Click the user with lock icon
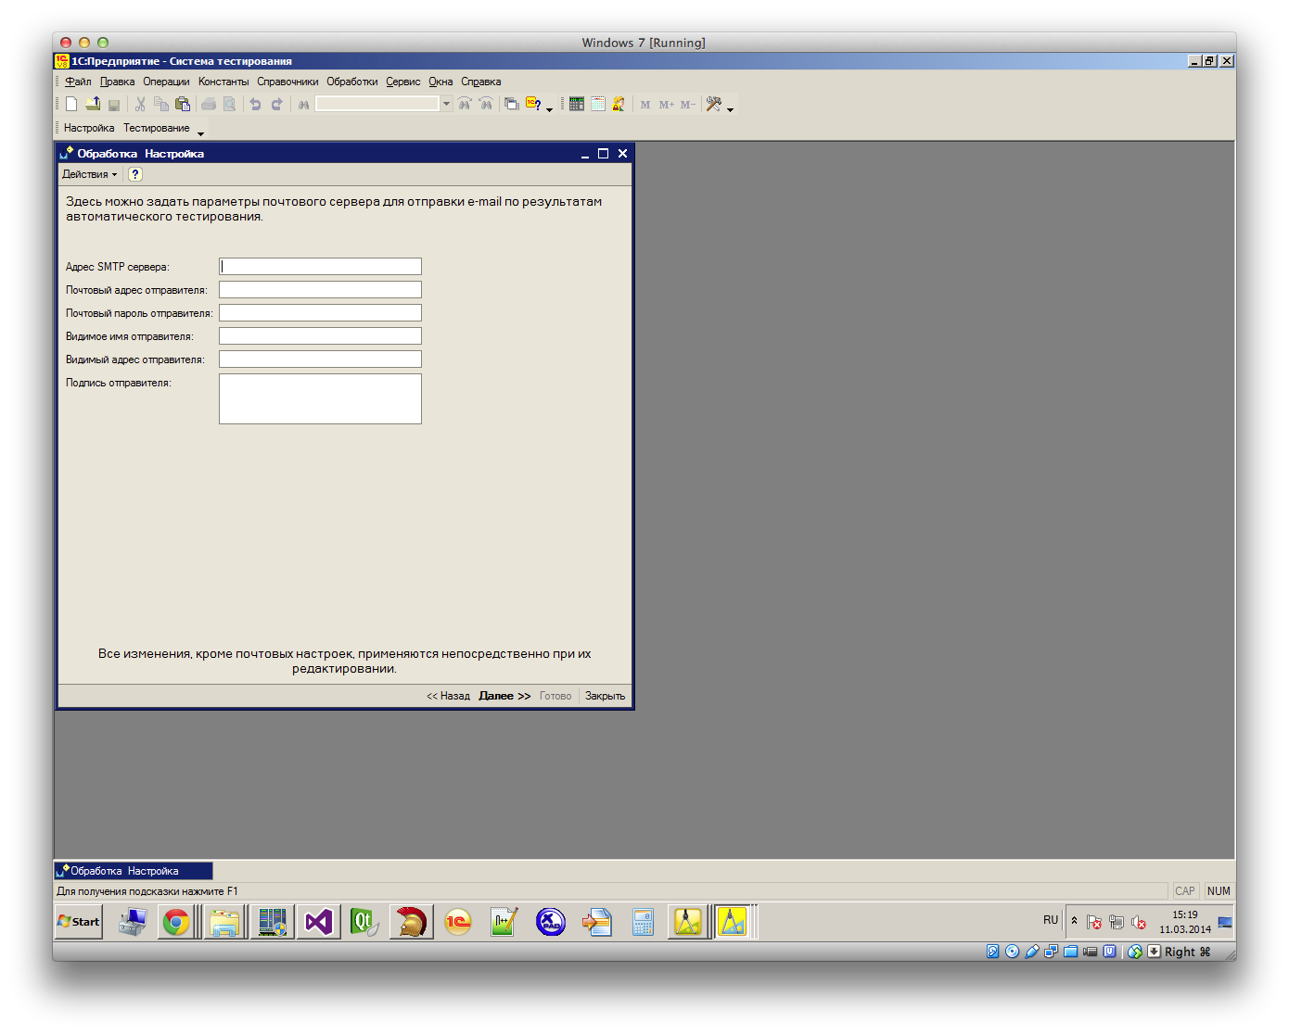Screen dimensions: 1289x1034 [619, 104]
